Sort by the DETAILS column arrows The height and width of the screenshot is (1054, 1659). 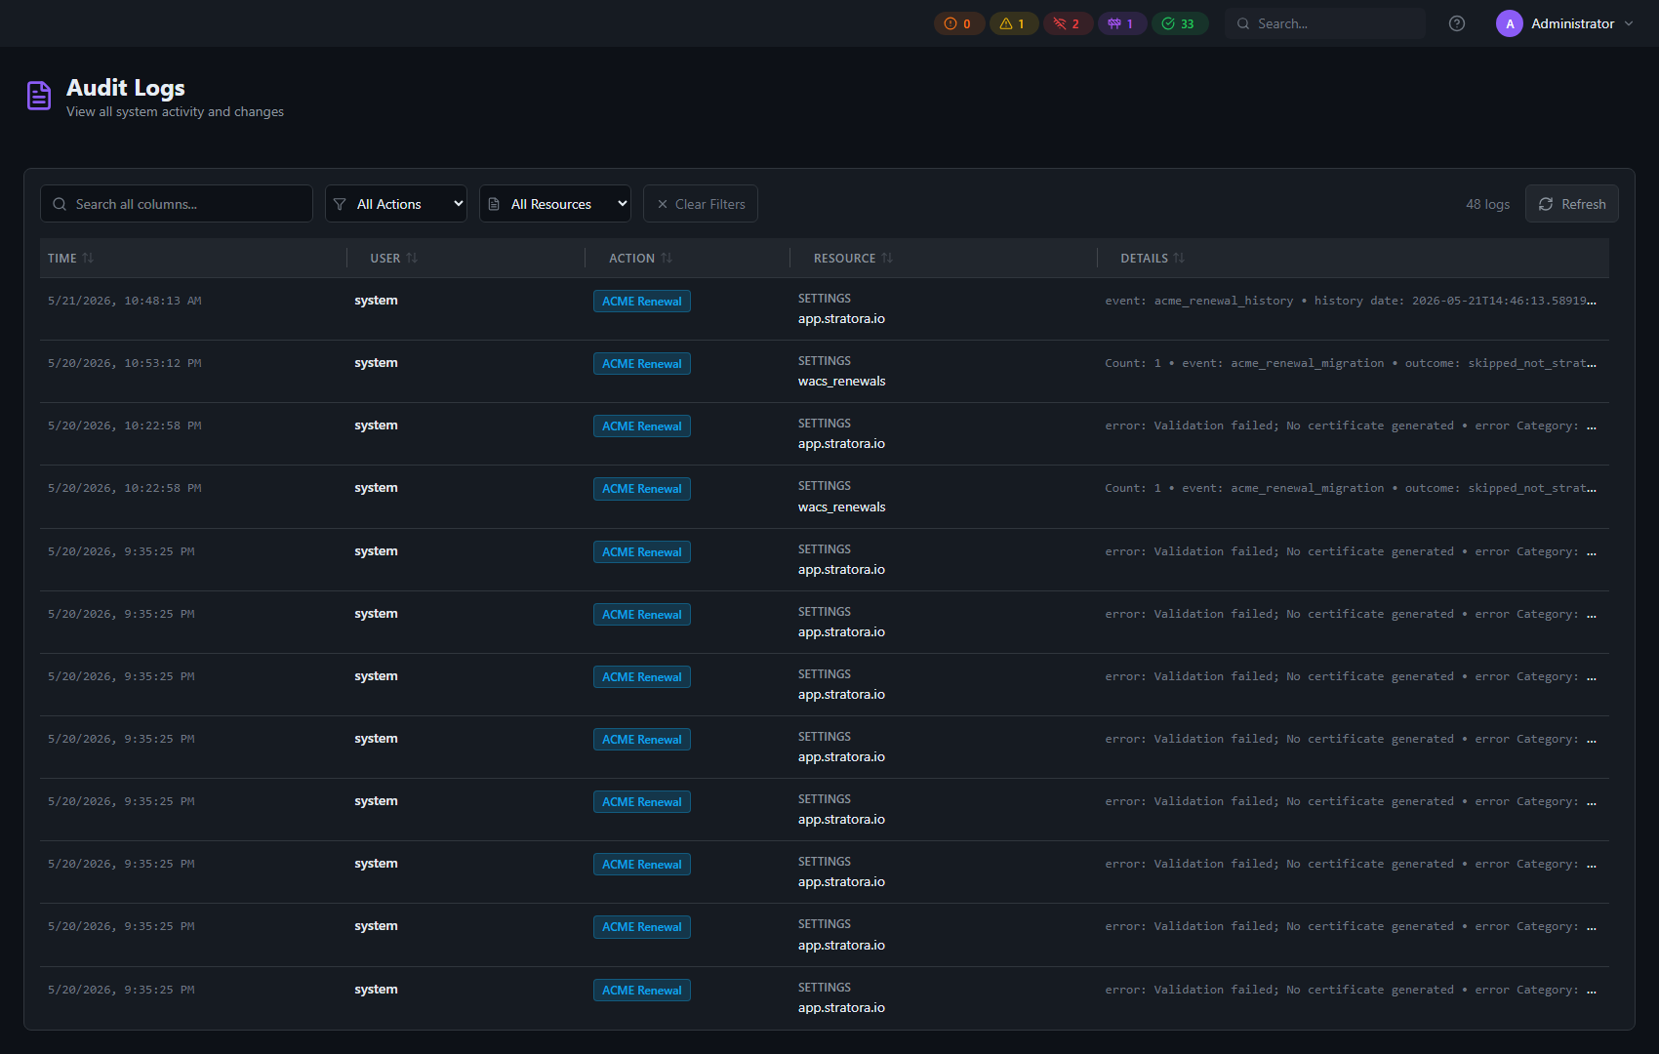click(1179, 258)
